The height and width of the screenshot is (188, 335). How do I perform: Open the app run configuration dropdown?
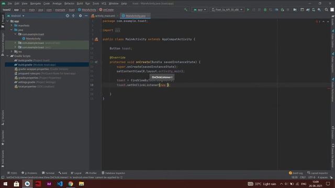click(200, 9)
